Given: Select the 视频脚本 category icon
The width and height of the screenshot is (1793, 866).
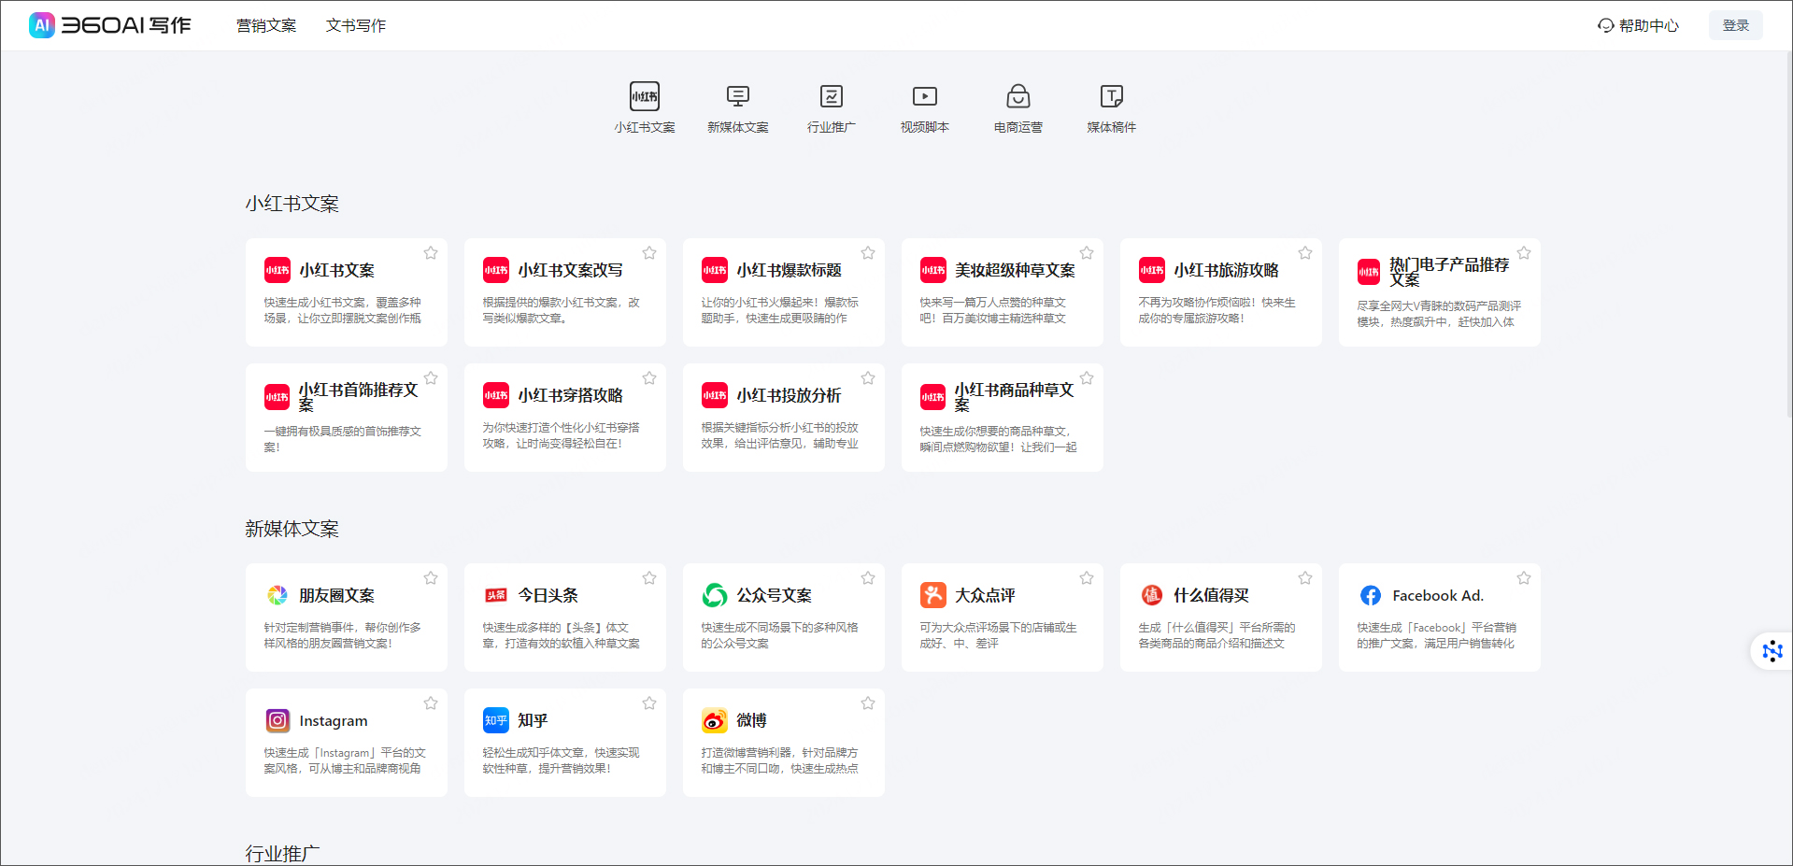Looking at the screenshot, I should pyautogui.click(x=924, y=95).
